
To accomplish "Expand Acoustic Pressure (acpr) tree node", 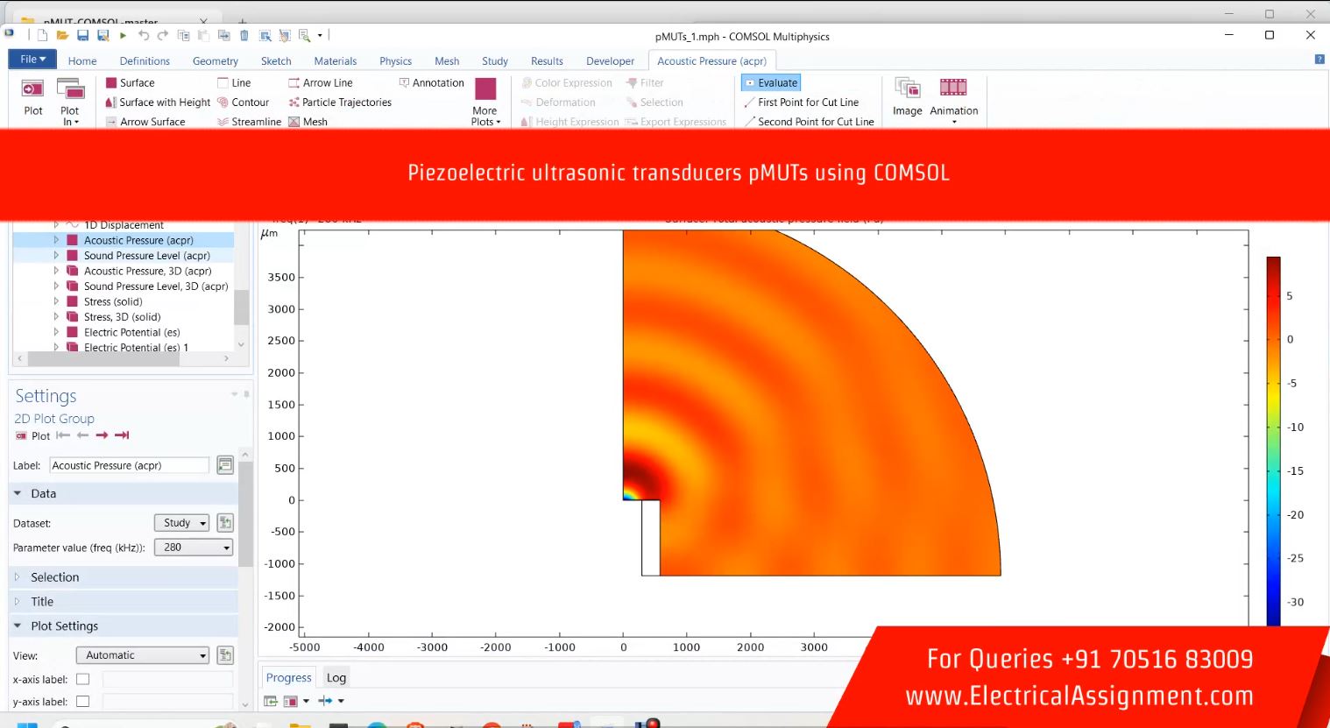I will [x=56, y=240].
